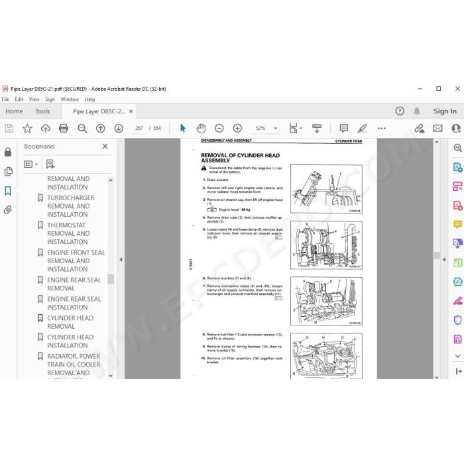This screenshot has height=464, width=464.
Task: Open the zoom level dropdown
Action: tap(276, 128)
